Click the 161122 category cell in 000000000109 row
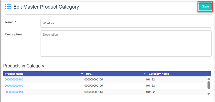Viewport: 215px width, 102px height. tap(150, 86)
